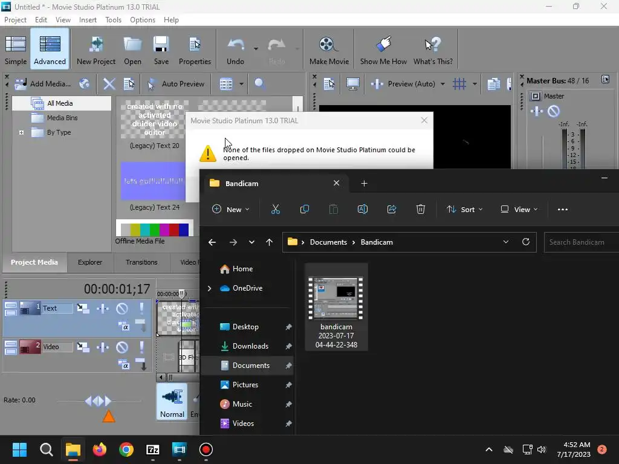Open the Sort dropdown in Explorer
Viewport: 619px width, 464px height.
point(464,210)
